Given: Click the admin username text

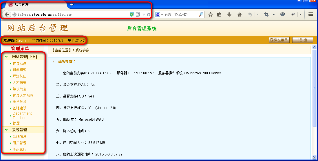Looking at the screenshot, I should [x=23, y=40].
